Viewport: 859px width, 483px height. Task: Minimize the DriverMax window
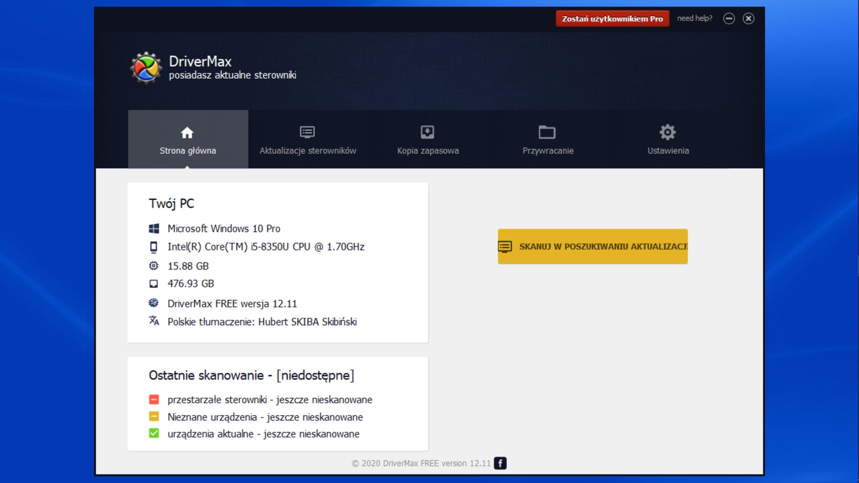click(x=729, y=18)
